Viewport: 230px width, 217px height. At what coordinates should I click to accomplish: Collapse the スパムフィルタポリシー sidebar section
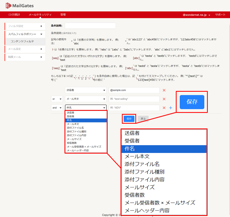(25, 34)
